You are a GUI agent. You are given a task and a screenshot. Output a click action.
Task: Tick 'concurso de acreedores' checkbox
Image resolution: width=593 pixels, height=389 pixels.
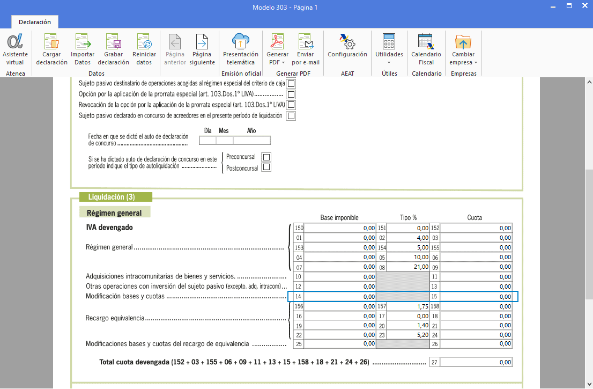pyautogui.click(x=291, y=116)
